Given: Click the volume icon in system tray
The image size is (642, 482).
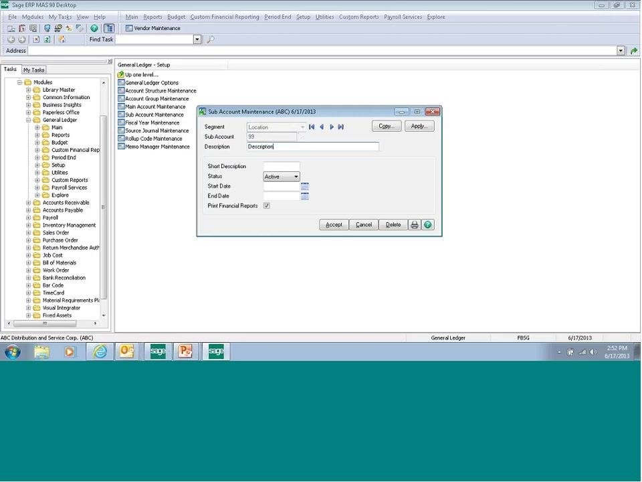Looking at the screenshot, I should pos(593,352).
